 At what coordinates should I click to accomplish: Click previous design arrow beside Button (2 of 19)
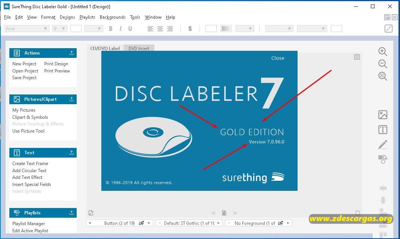point(90,223)
